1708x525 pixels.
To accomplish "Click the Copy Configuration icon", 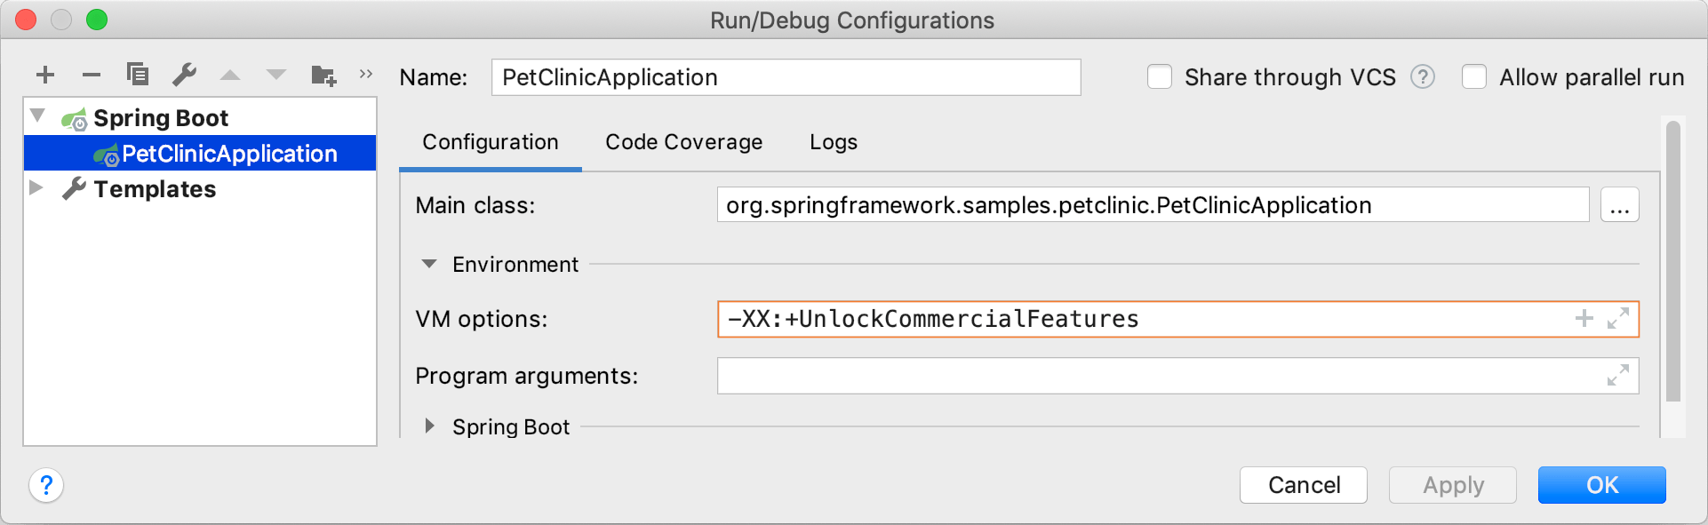I will coord(138,74).
